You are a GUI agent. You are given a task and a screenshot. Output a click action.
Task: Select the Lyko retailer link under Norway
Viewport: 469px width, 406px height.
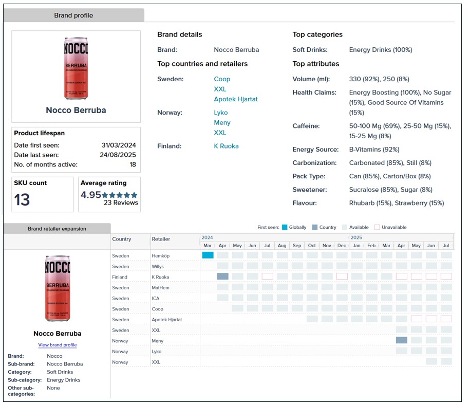[221, 113]
